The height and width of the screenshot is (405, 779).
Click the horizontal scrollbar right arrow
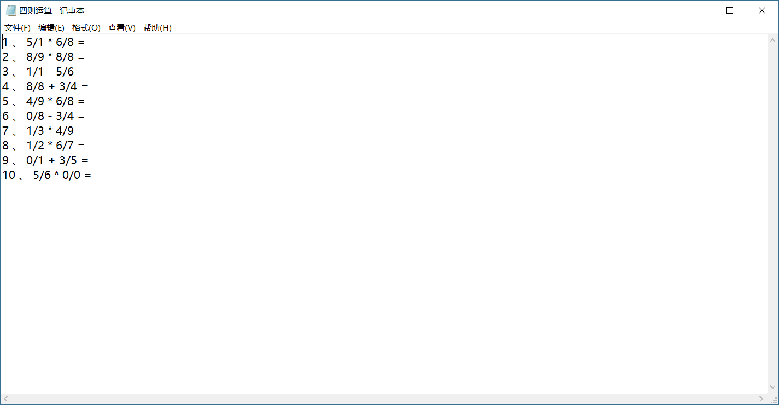[761, 398]
